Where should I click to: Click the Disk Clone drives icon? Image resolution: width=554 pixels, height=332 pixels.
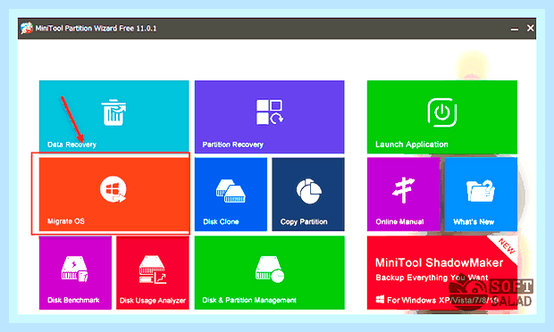tap(231, 191)
